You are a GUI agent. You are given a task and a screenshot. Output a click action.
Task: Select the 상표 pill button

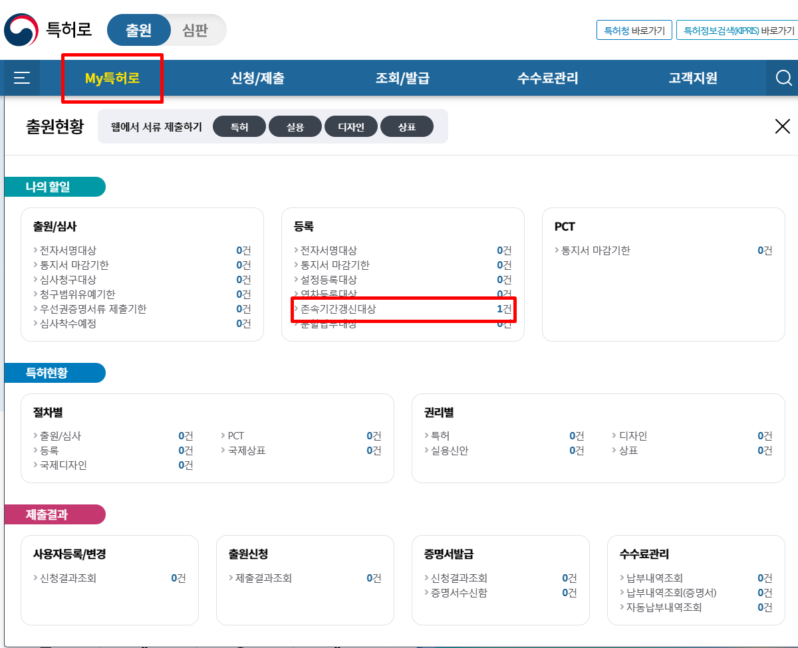407,126
